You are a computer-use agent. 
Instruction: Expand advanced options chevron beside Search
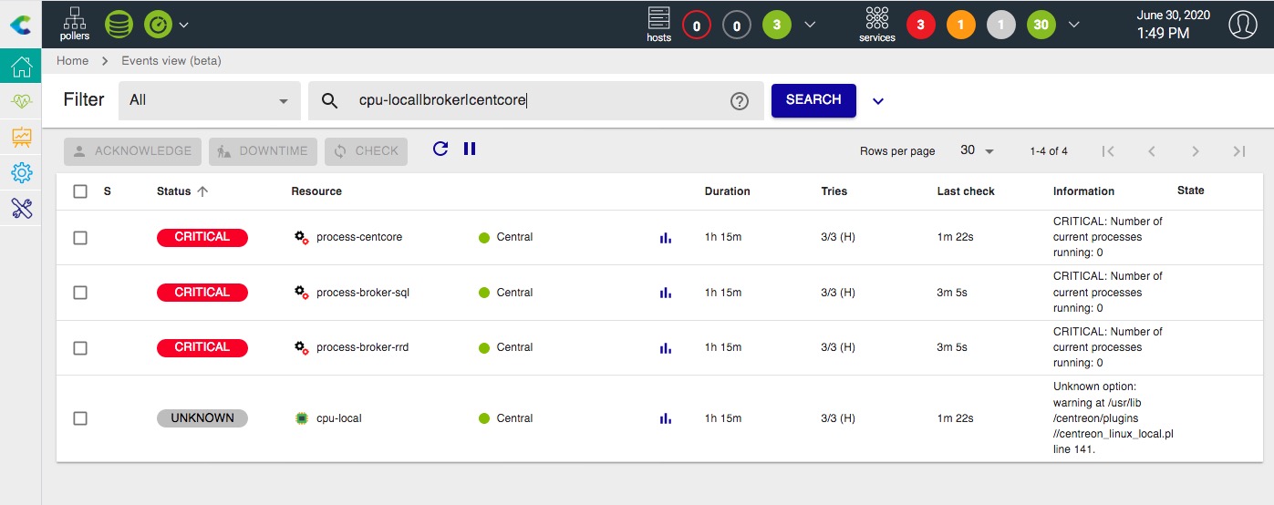pos(878,101)
